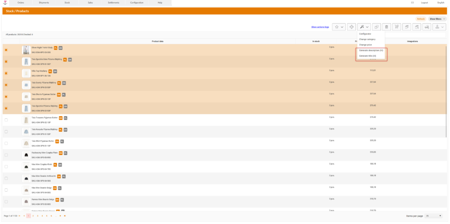
Task: Click the price tag search icon in toolbar
Action: 426,27
